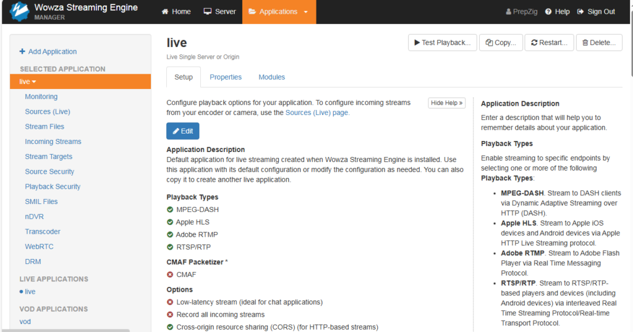Open WebRTC in the sidebar
This screenshot has width=633, height=332.
coord(39,247)
